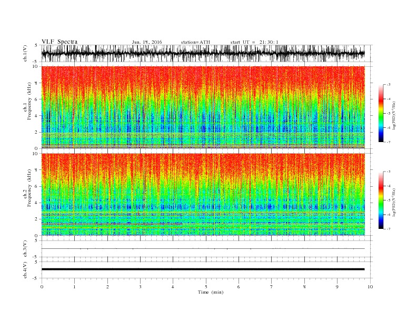Image resolution: width=417 pixels, height=322 pixels.
Task: Click time axis tick label "7" at bottom
Action: point(272,287)
